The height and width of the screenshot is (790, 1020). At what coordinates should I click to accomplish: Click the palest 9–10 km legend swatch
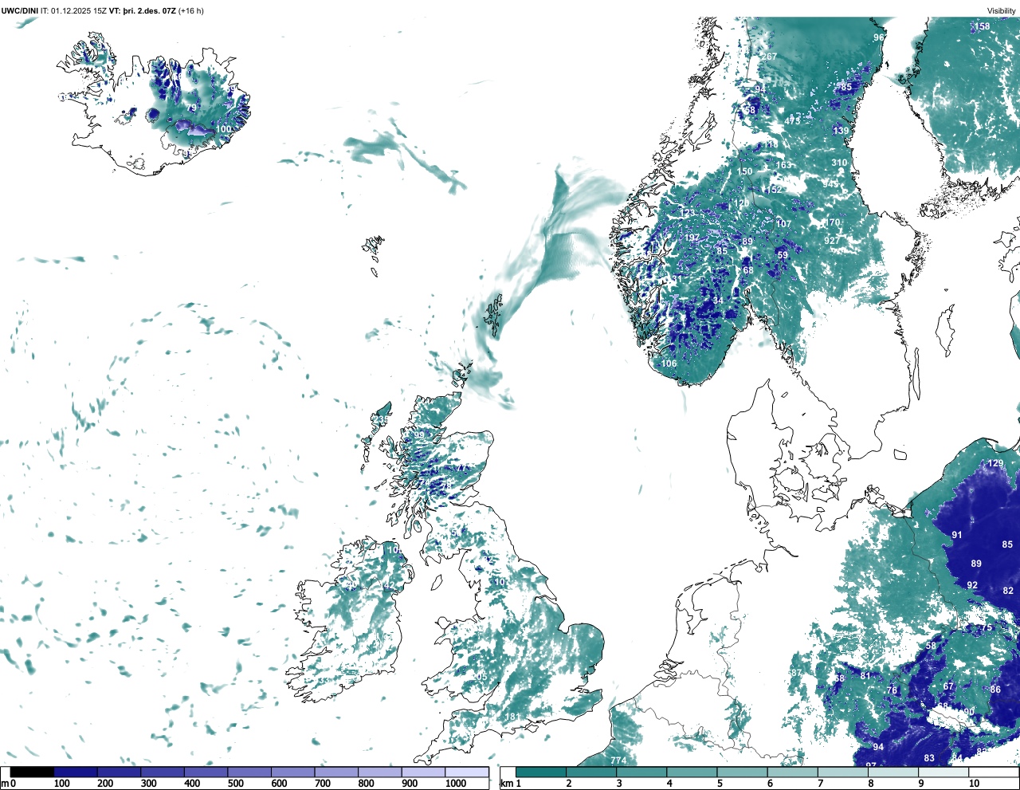tap(944, 772)
